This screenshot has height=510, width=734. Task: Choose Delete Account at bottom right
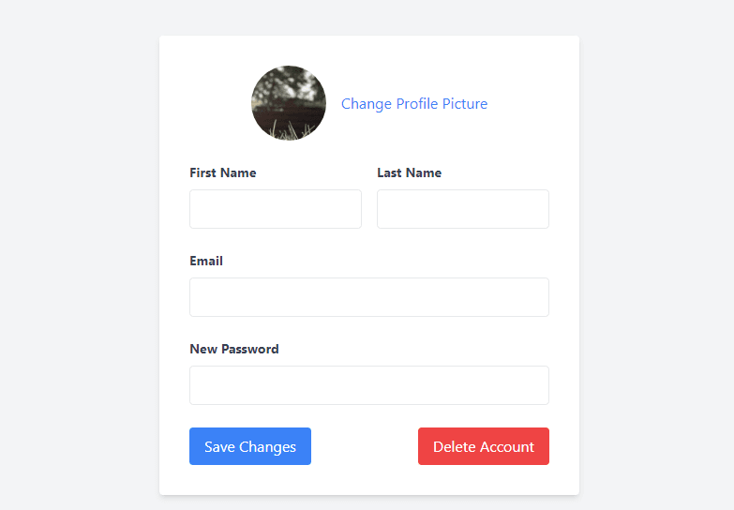point(484,446)
